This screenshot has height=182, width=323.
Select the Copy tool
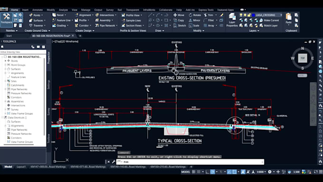pyautogui.click(x=179, y=20)
